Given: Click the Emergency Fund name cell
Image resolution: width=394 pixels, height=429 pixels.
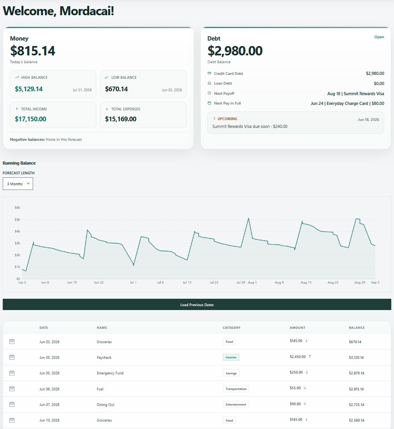Looking at the screenshot, I should [110, 373].
